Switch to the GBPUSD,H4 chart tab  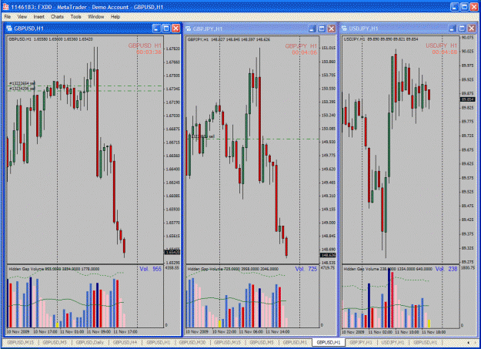point(125,342)
